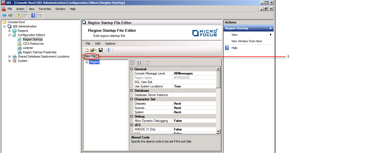Viewport: 366px width, 153px height.
Task: Expand the Region node in editor tree
Action: [x=87, y=62]
